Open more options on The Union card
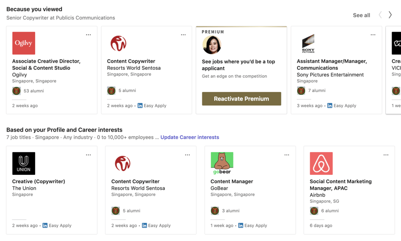The image size is (401, 241). click(88, 155)
